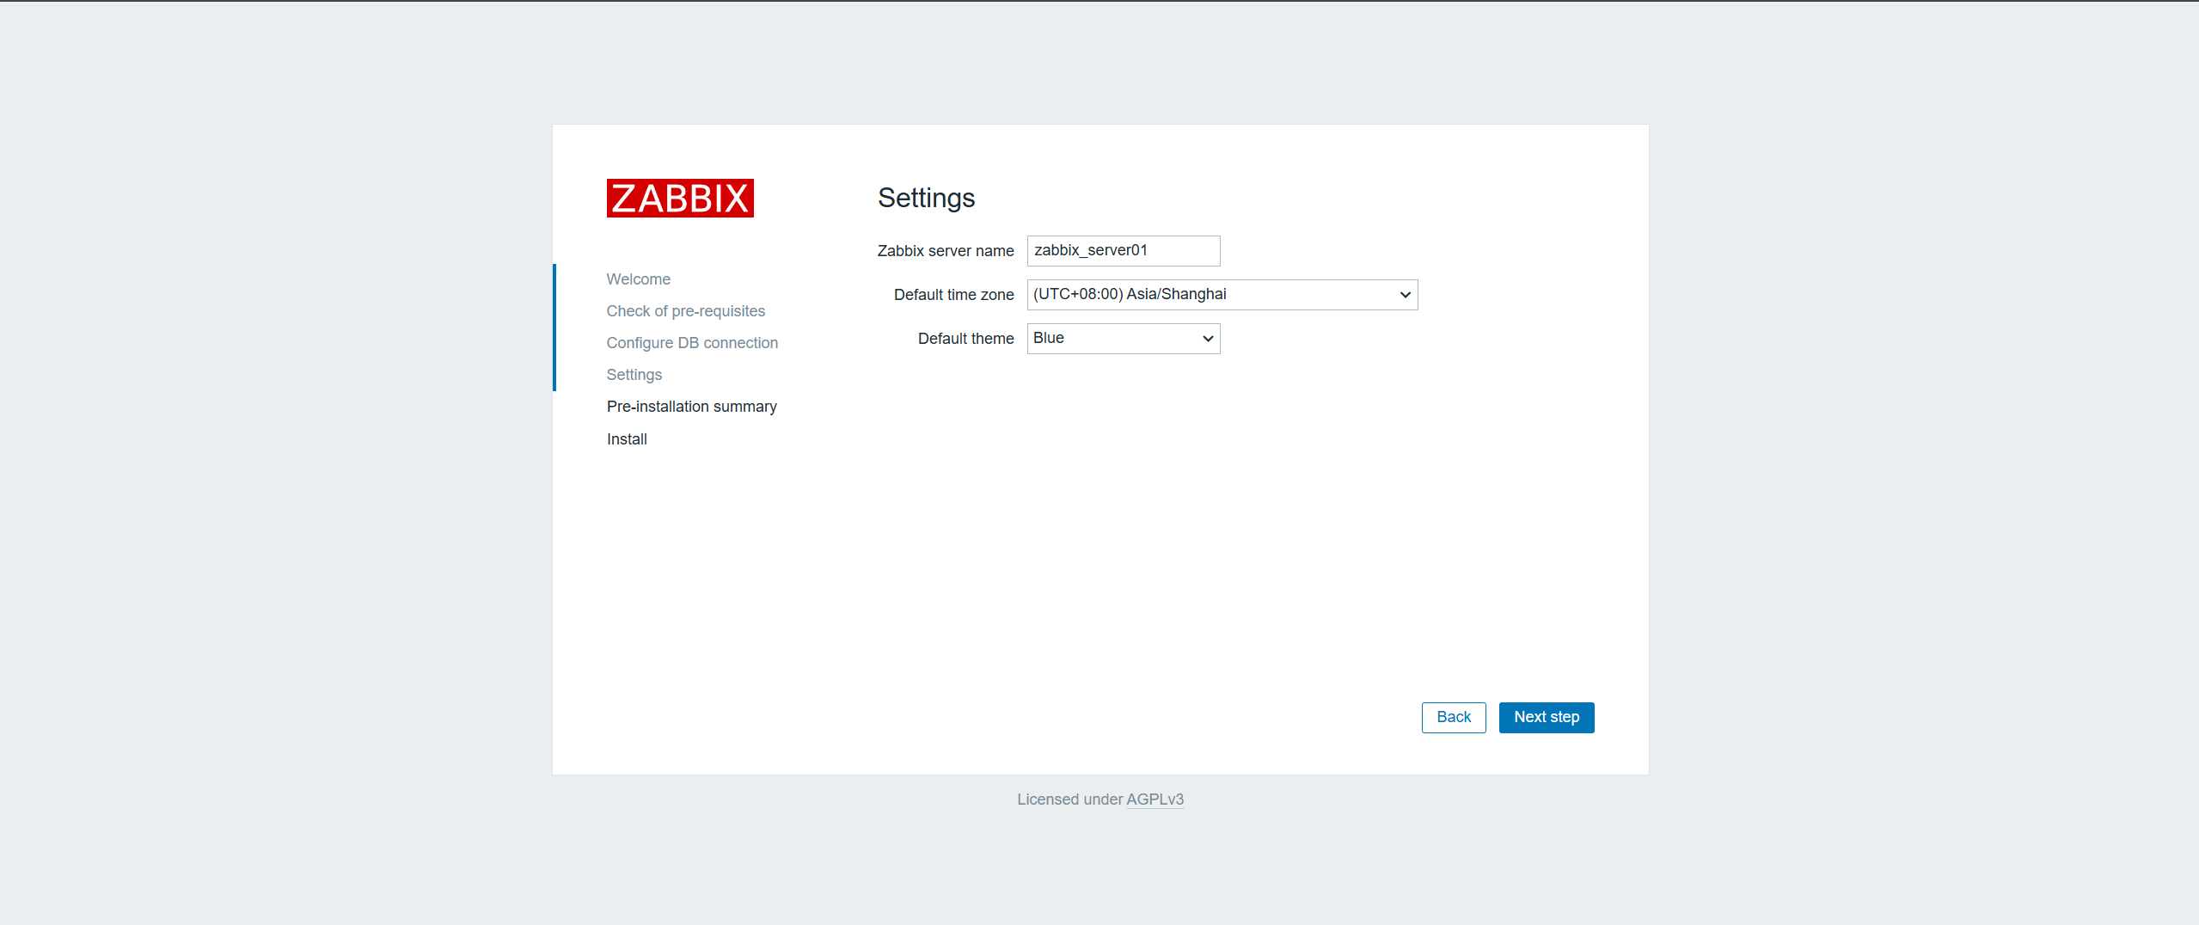Click the ZABBIX logo

click(680, 198)
